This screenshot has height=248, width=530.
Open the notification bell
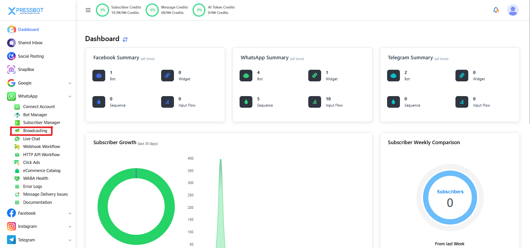pyautogui.click(x=496, y=10)
